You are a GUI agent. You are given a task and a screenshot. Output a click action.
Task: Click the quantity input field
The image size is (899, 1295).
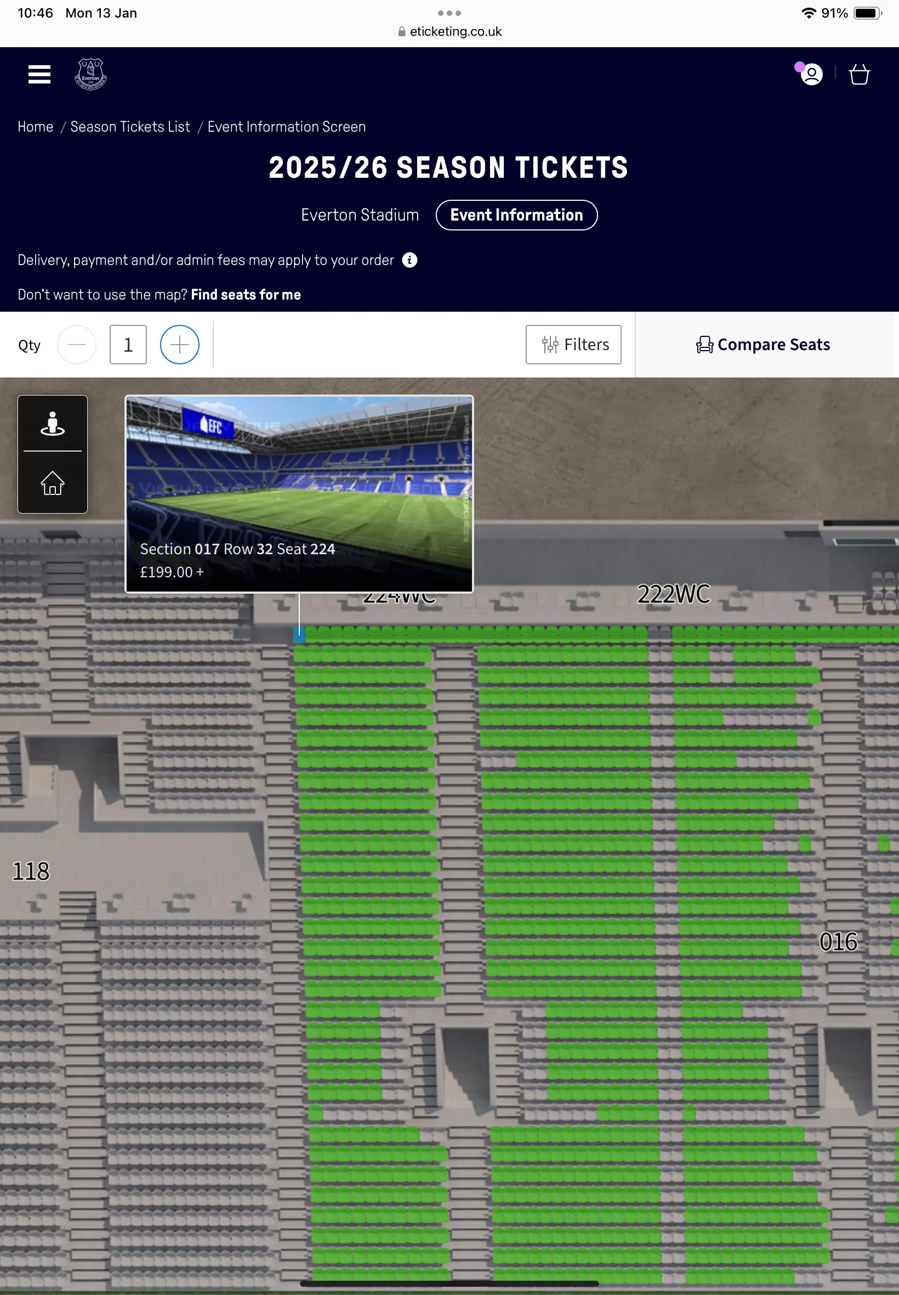point(128,345)
